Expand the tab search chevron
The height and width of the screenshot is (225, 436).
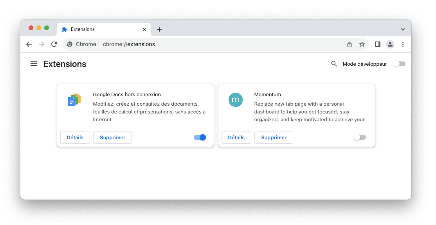[402, 29]
